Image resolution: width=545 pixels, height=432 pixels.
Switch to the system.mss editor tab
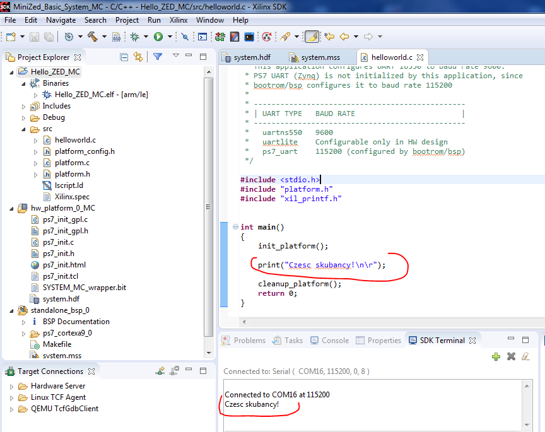[320, 57]
